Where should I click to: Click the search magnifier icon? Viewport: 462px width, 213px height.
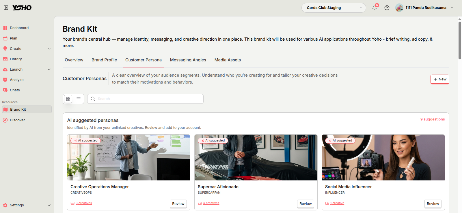click(93, 99)
